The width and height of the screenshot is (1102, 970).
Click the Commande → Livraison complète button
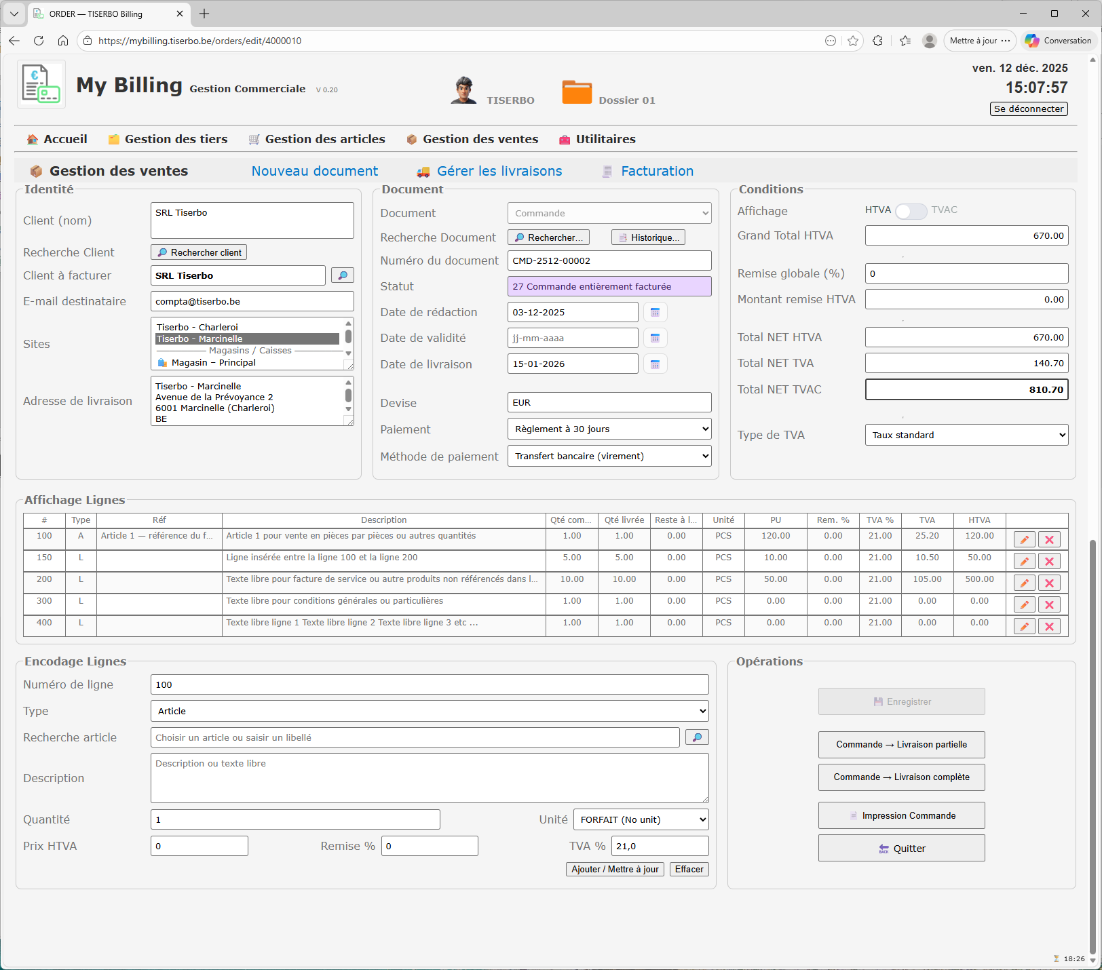click(x=901, y=777)
